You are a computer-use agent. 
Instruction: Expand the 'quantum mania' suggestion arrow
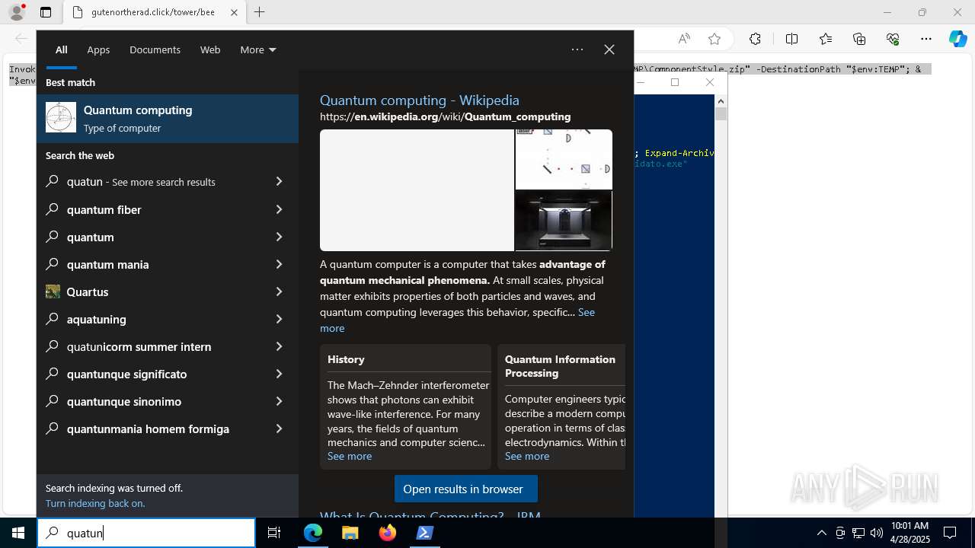[x=279, y=264]
